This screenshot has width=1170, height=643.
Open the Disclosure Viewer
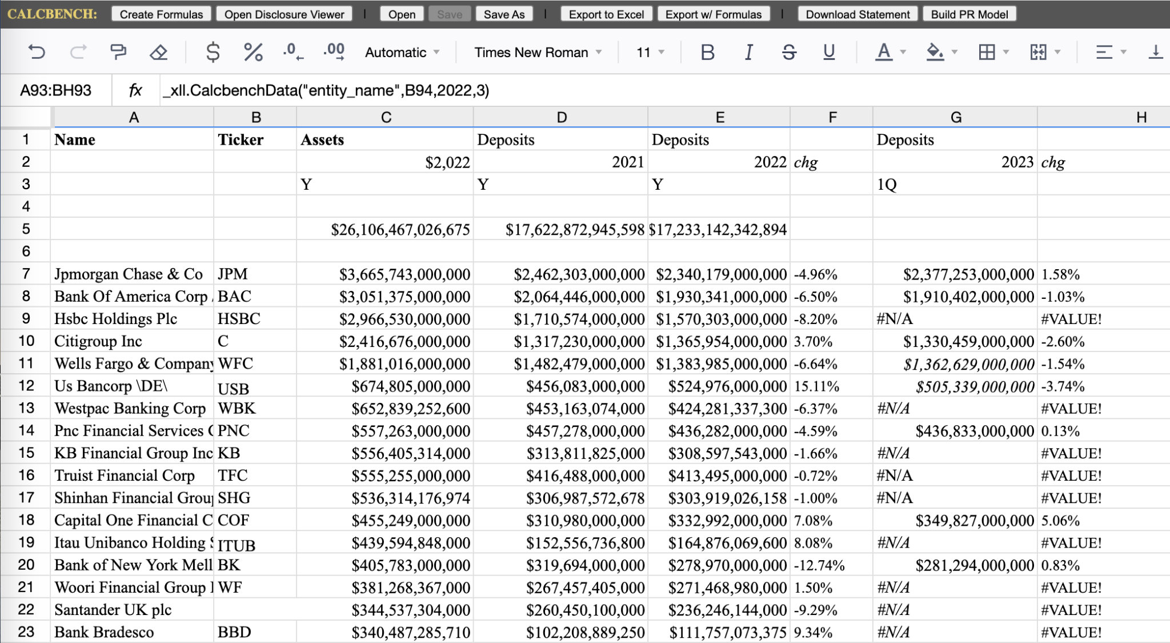284,14
